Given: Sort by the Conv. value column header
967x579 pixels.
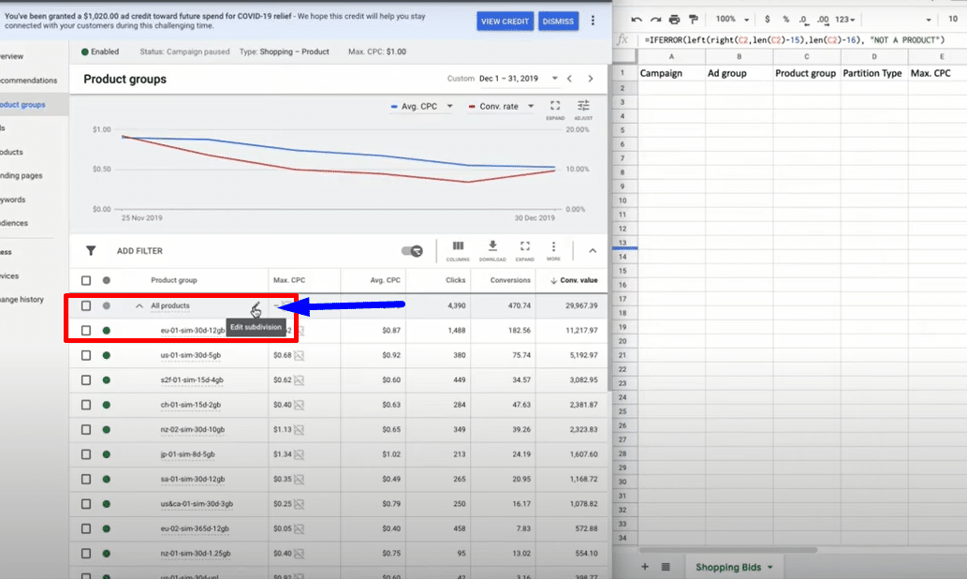Looking at the screenshot, I should click(574, 280).
